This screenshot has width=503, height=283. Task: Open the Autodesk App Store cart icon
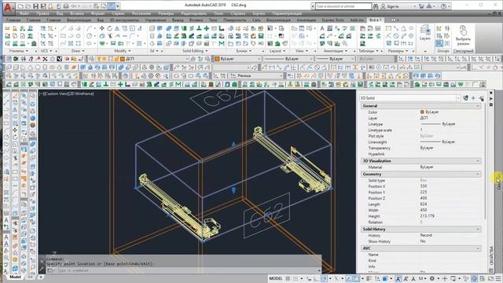pos(421,6)
